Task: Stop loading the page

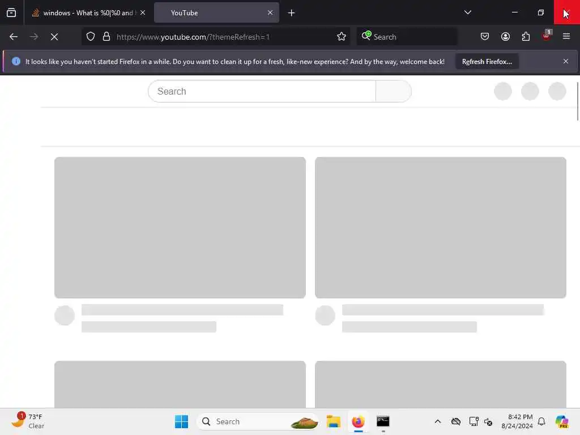Action: (x=54, y=37)
